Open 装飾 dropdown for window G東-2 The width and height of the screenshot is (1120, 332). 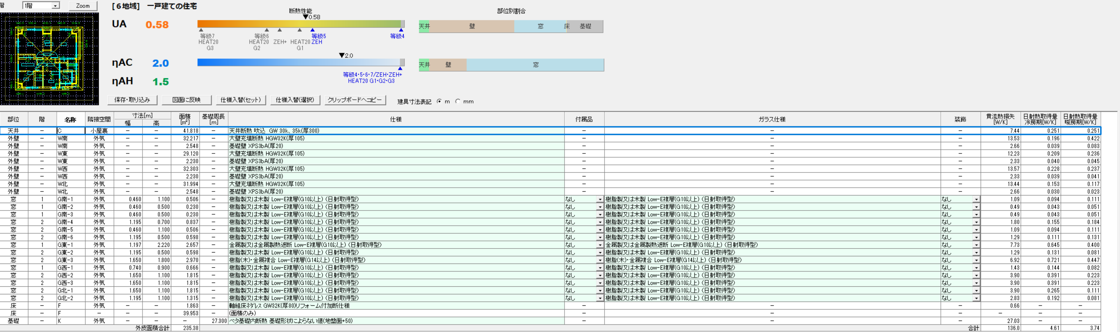tap(976, 252)
